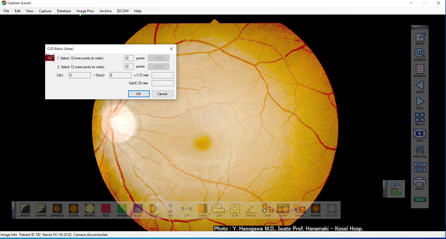The width and height of the screenshot is (446, 239).
Task: Open the Image Proc menu
Action: coord(84,11)
